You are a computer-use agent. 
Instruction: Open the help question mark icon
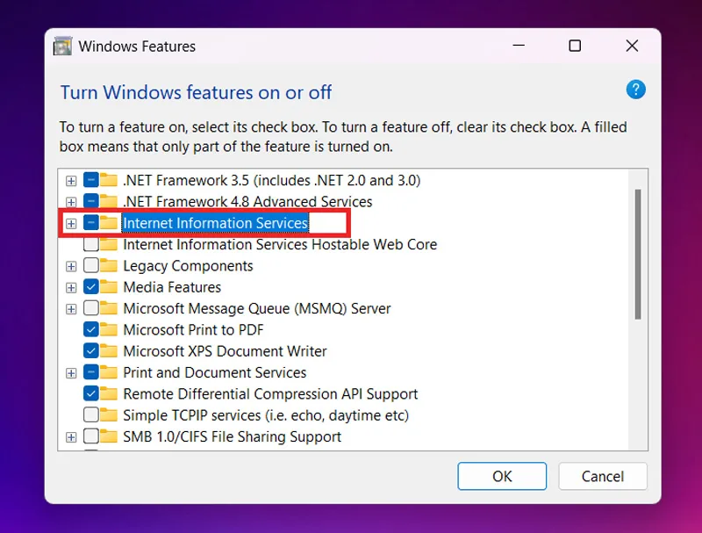(635, 90)
